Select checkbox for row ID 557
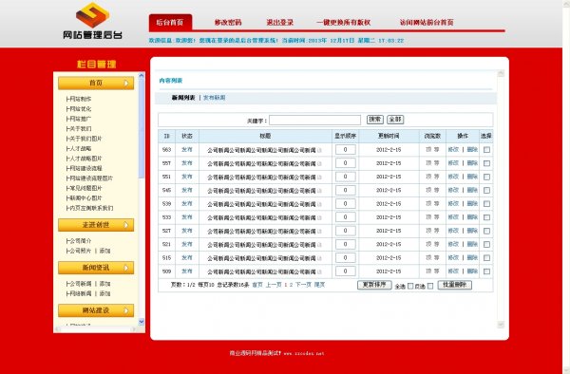The image size is (570, 374). coord(486,163)
